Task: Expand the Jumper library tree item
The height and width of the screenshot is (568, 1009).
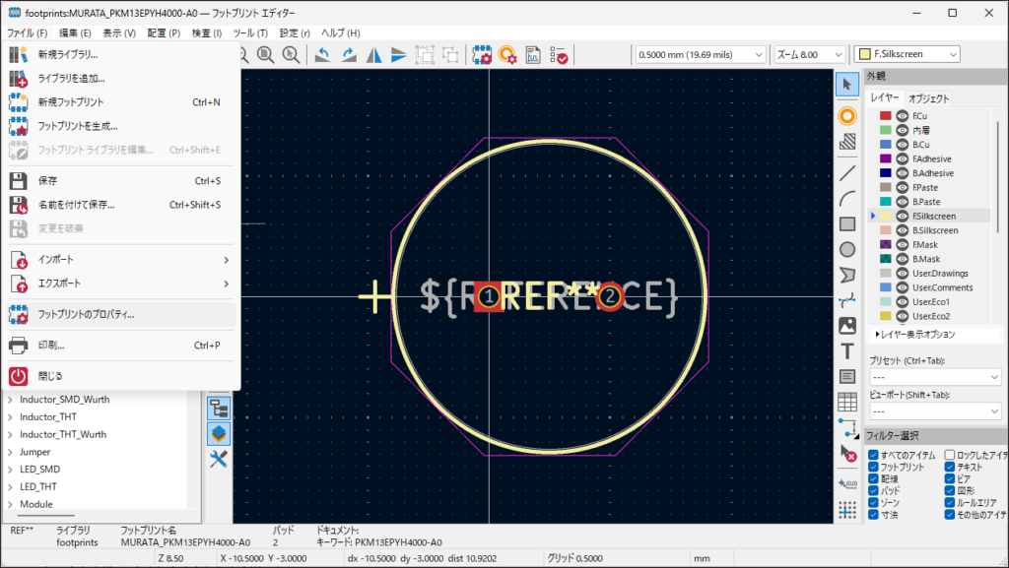Action: tap(11, 452)
